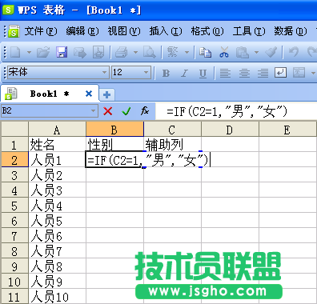Click cell containing 辅助列
Image resolution: width=317 pixels, height=304 pixels.
(x=172, y=145)
